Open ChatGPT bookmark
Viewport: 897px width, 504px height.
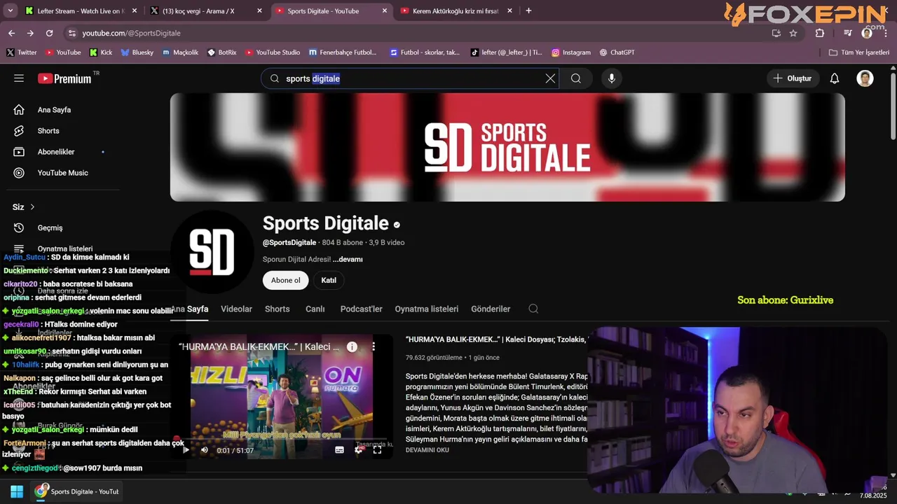617,52
